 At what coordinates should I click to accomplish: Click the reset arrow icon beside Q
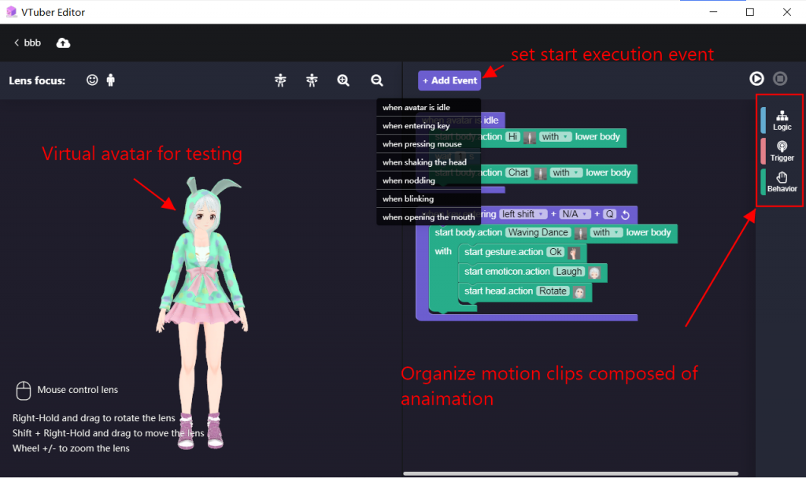click(625, 214)
